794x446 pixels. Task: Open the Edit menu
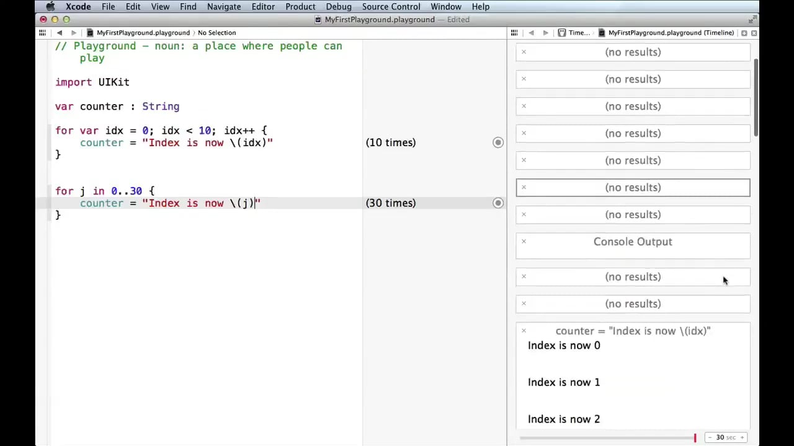pyautogui.click(x=133, y=7)
